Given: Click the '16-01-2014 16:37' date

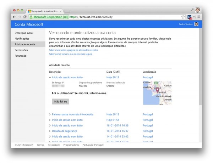Looking at the screenshot, I should (x=118, y=131).
